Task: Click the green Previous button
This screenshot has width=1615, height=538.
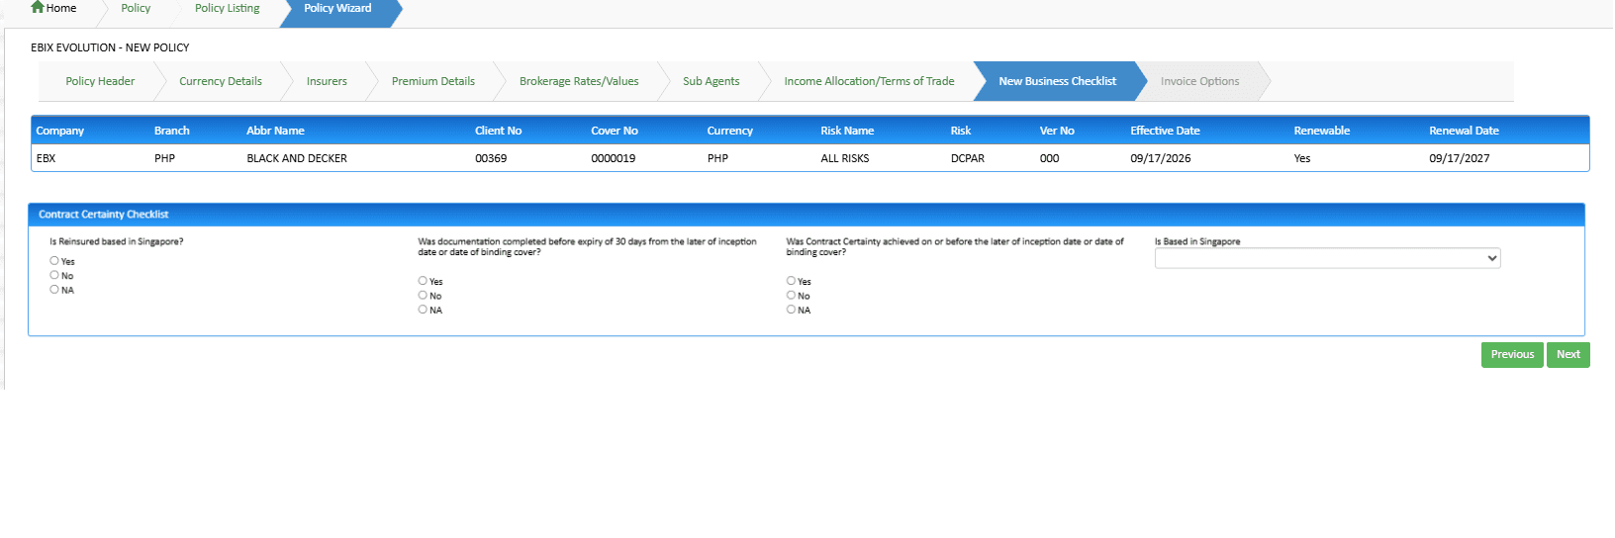Action: click(x=1512, y=355)
